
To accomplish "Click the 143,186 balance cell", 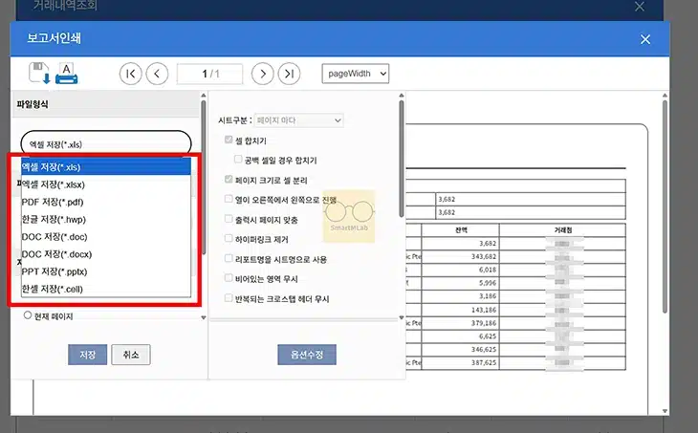I will [x=460, y=310].
